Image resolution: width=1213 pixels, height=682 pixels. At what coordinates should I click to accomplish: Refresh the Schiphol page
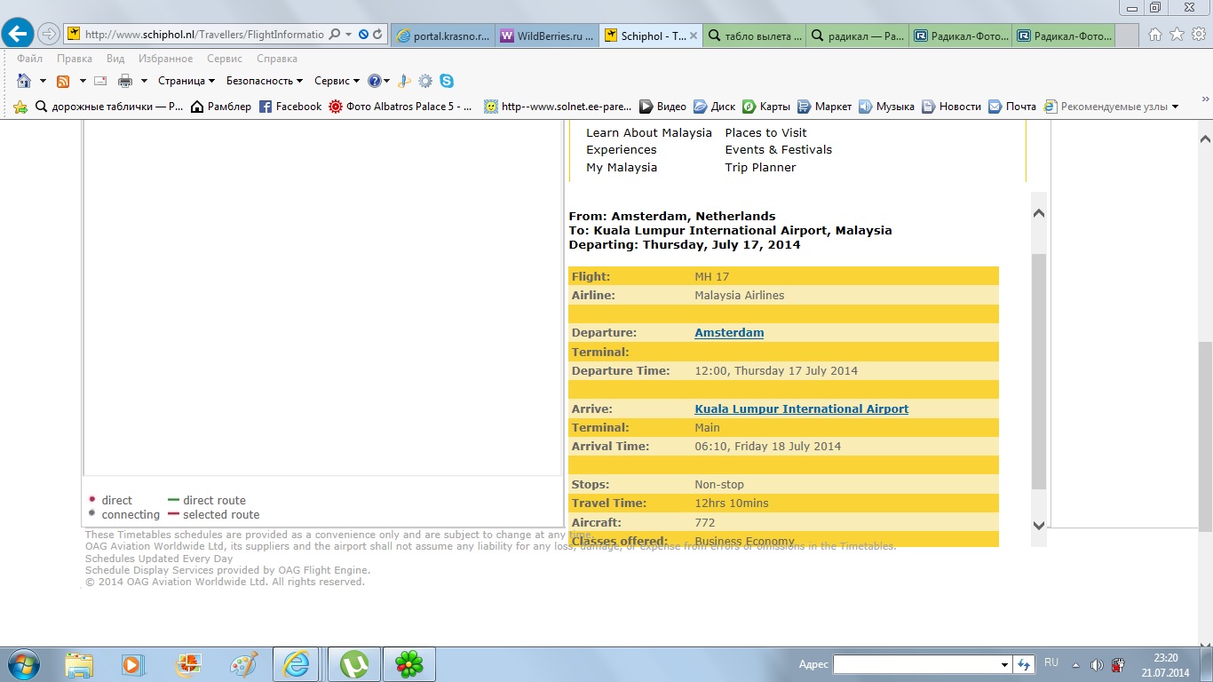pyautogui.click(x=378, y=35)
